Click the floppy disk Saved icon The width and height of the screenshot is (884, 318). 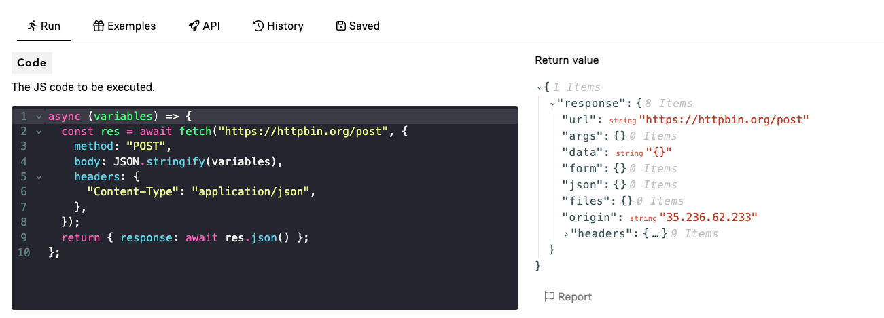click(341, 26)
